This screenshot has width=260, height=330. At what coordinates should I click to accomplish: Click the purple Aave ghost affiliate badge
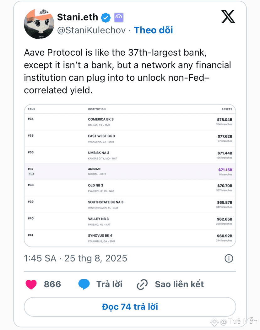119,18
